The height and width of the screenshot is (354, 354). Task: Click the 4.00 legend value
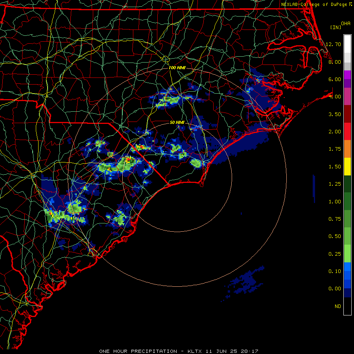[335, 97]
